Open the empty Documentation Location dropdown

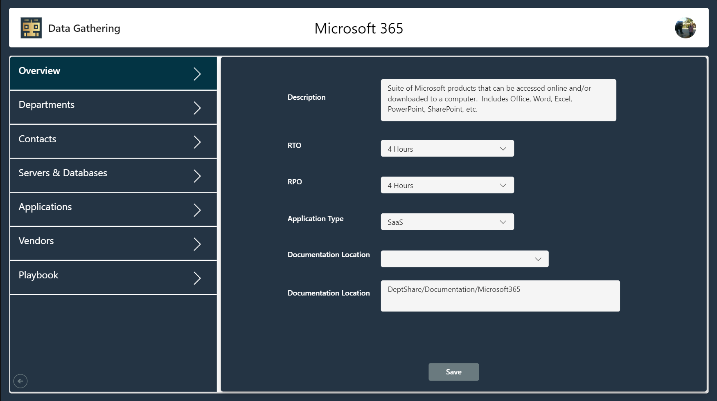[x=464, y=259]
